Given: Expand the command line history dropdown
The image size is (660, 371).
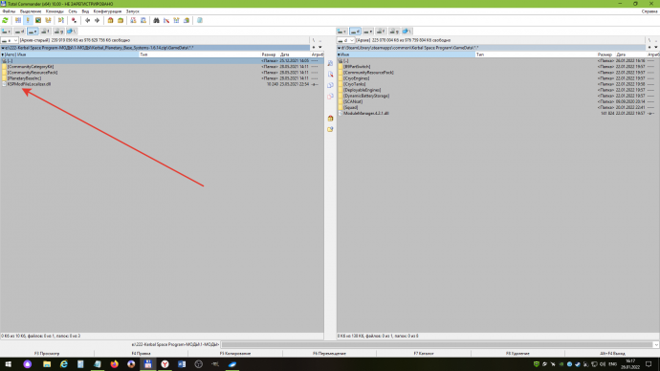Looking at the screenshot, I should pyautogui.click(x=656, y=344).
